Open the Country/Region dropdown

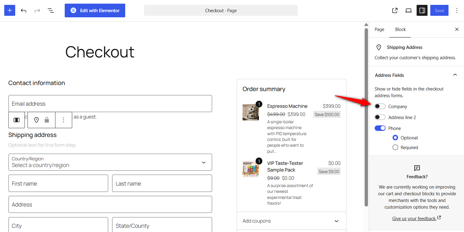click(110, 162)
